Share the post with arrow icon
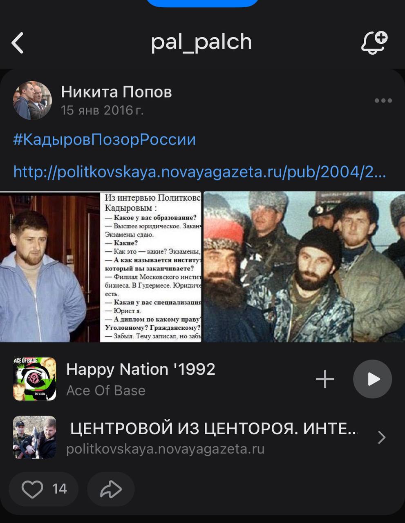Viewport: 405px width, 523px height. pyautogui.click(x=111, y=489)
